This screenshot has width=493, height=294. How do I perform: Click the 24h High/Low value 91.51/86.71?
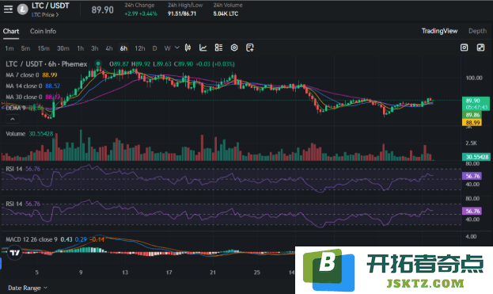(182, 13)
